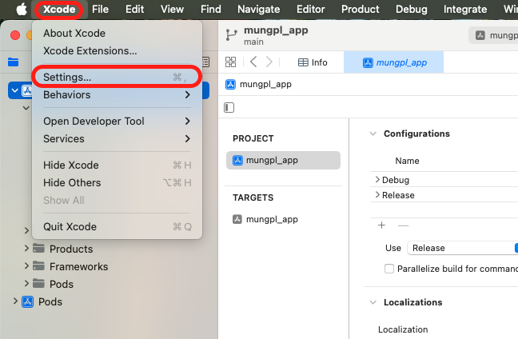
Task: Click the scheme selector in toolbar
Action: pos(493,35)
